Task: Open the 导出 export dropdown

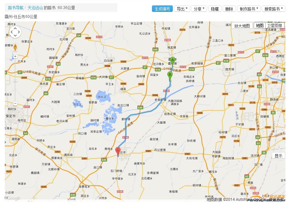Action: (182, 9)
